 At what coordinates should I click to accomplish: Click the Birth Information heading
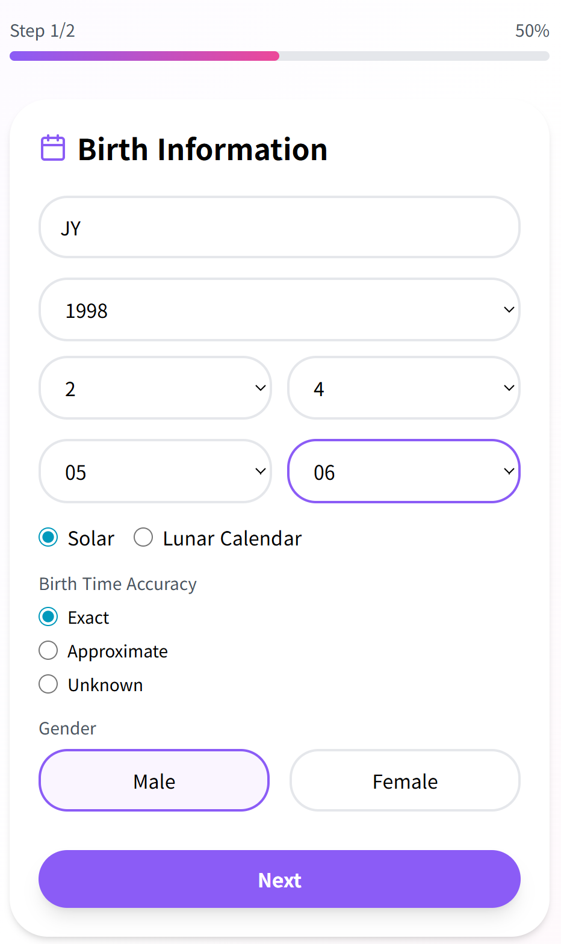point(202,149)
